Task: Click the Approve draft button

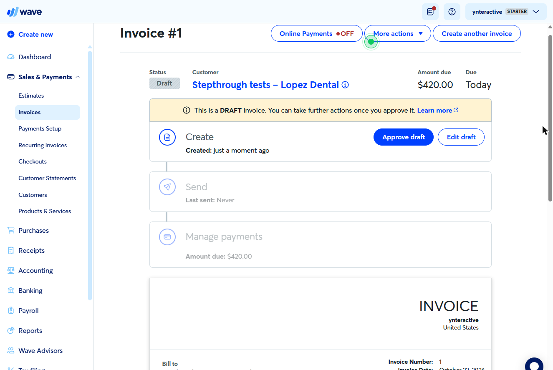Action: click(x=404, y=137)
